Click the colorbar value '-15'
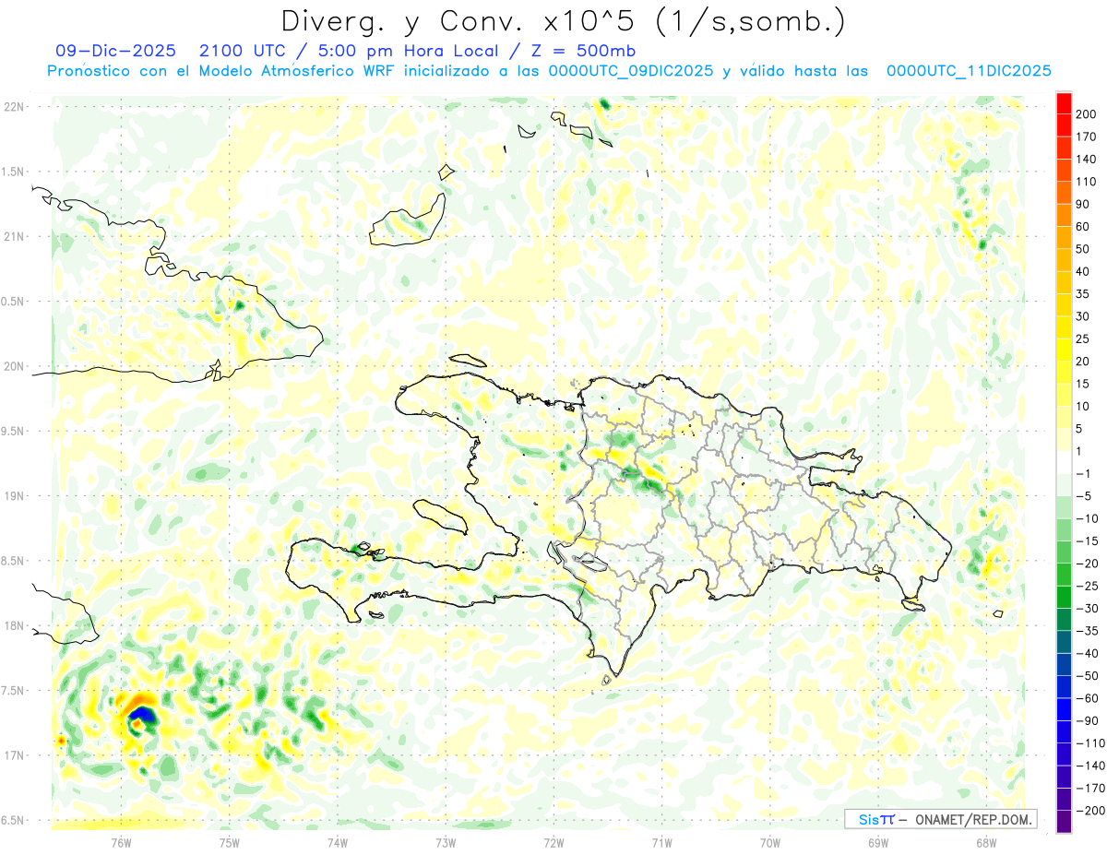Viewport: 1107px width, 855px height. coord(1088,541)
